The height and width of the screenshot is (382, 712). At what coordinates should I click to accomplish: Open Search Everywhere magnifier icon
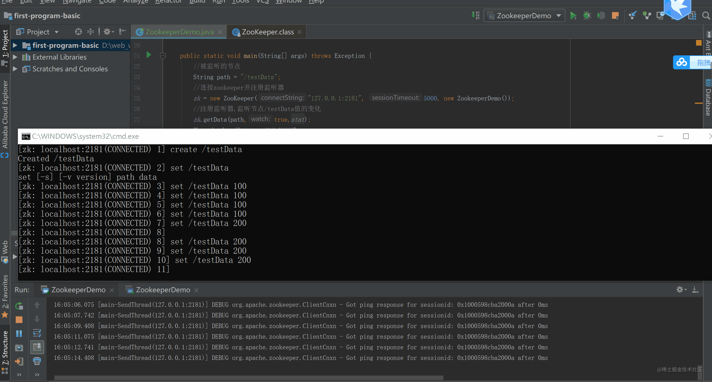click(x=706, y=16)
